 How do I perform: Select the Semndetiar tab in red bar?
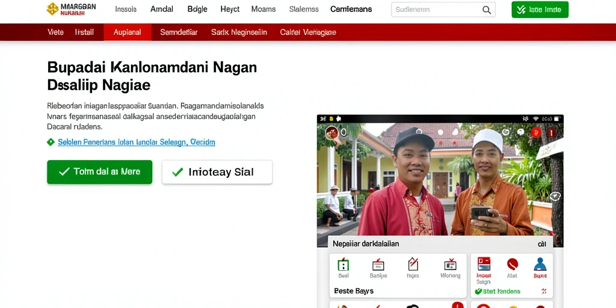[x=179, y=32]
